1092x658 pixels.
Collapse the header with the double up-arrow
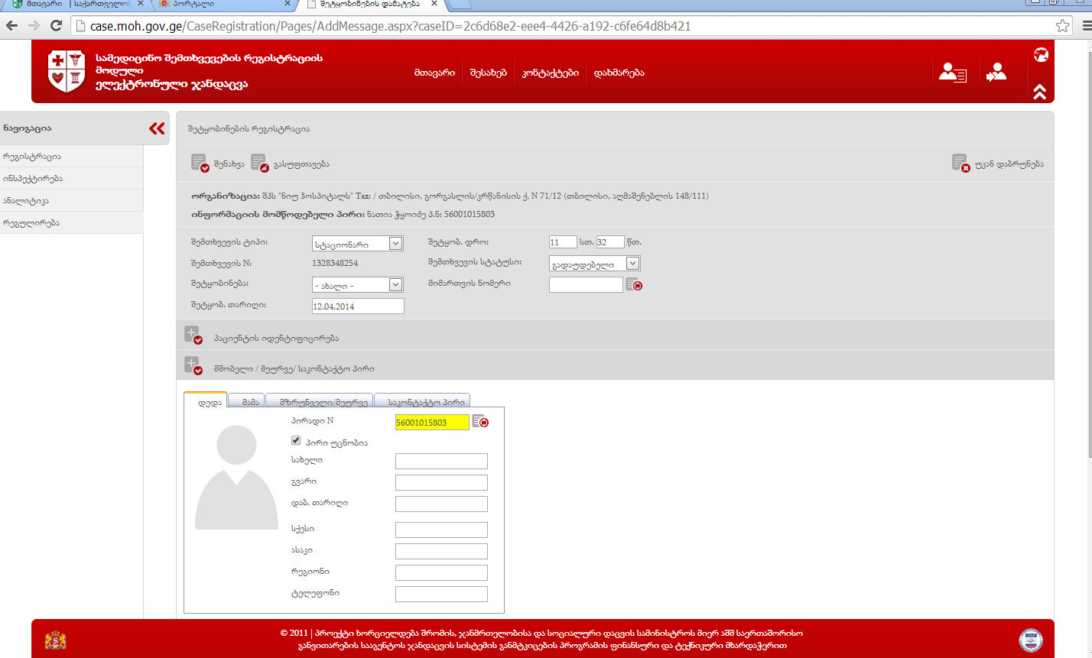[1039, 92]
